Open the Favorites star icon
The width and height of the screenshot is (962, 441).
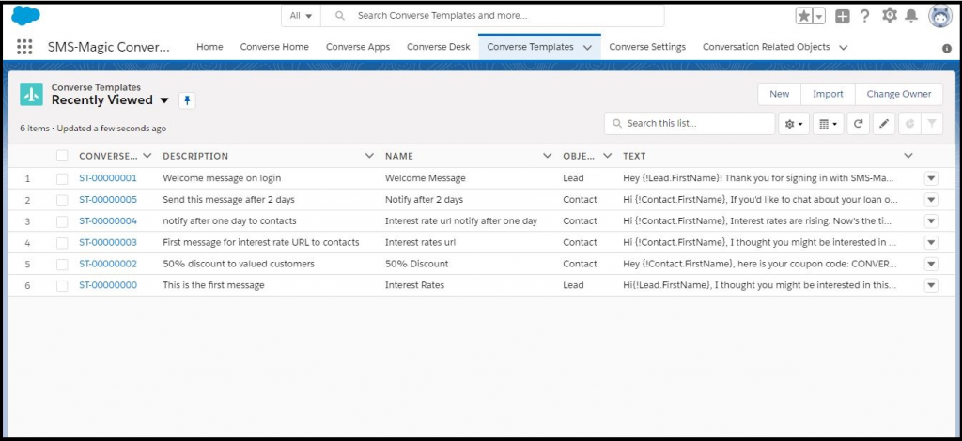804,16
